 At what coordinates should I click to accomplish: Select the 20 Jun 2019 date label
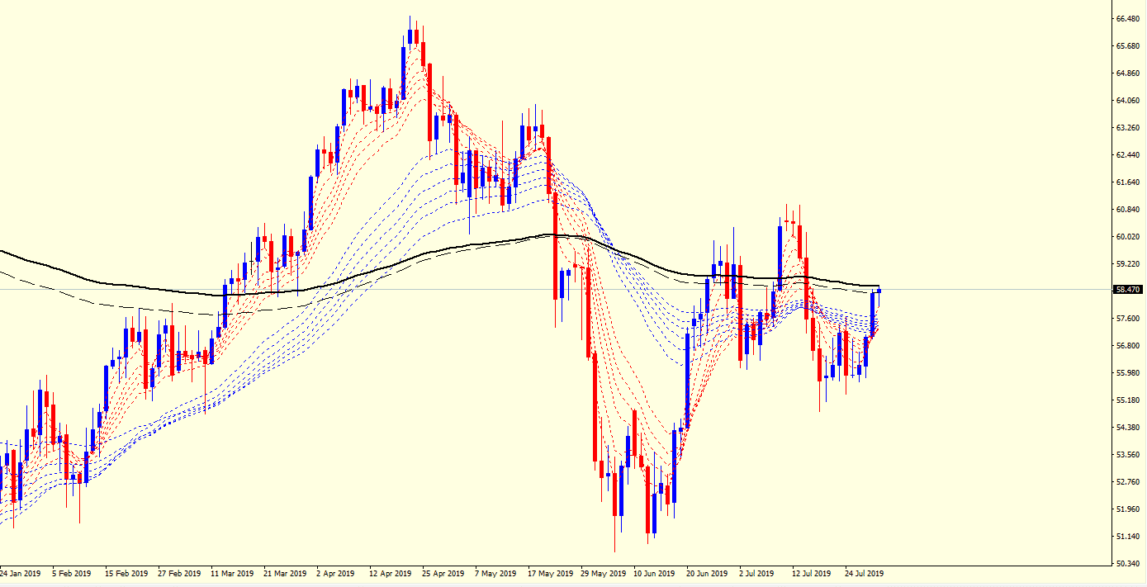(x=708, y=574)
